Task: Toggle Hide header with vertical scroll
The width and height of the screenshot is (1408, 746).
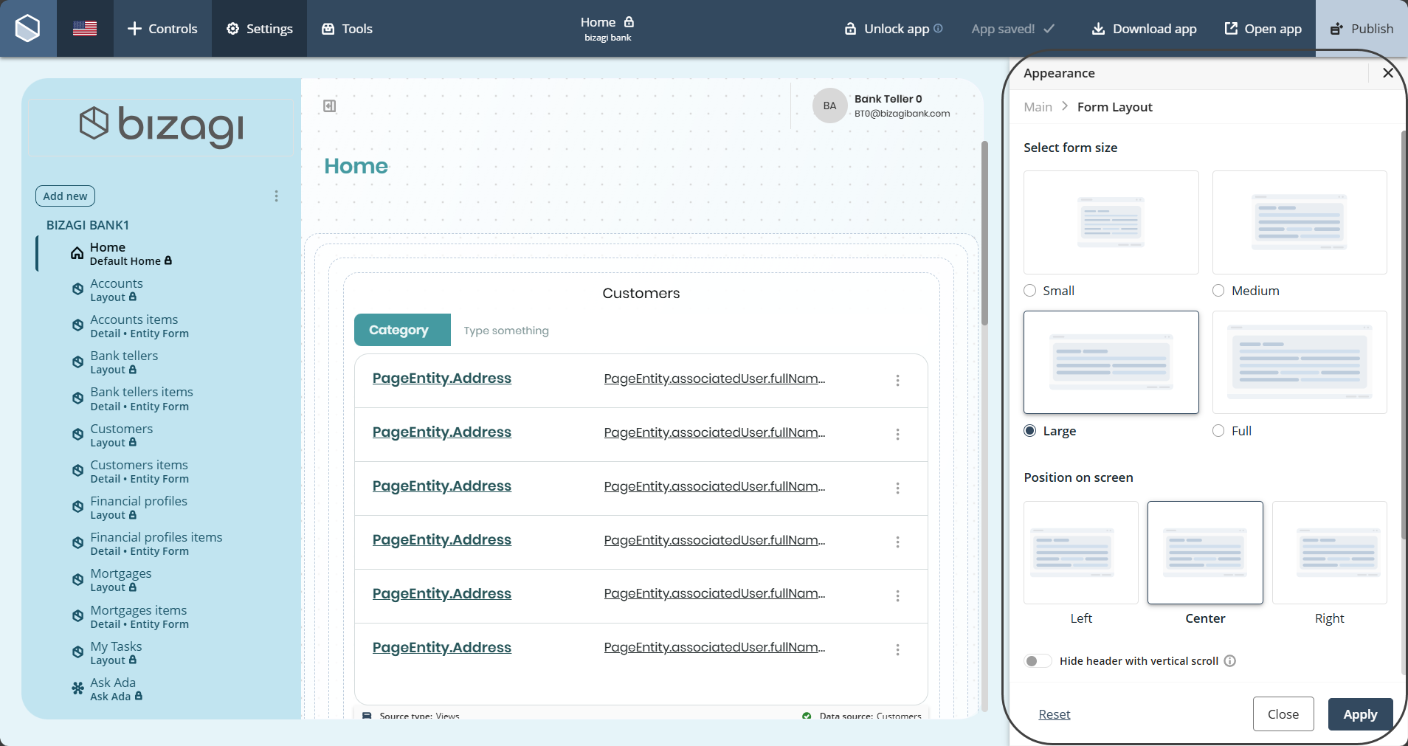Action: coord(1038,661)
